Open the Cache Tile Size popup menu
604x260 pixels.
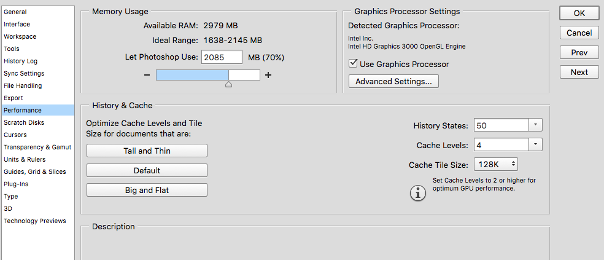495,165
